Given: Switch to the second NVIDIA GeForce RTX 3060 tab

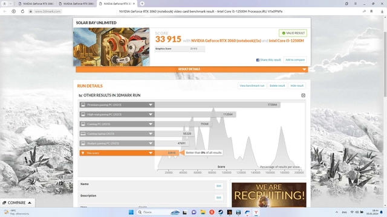Looking at the screenshot, I should tap(76, 4).
